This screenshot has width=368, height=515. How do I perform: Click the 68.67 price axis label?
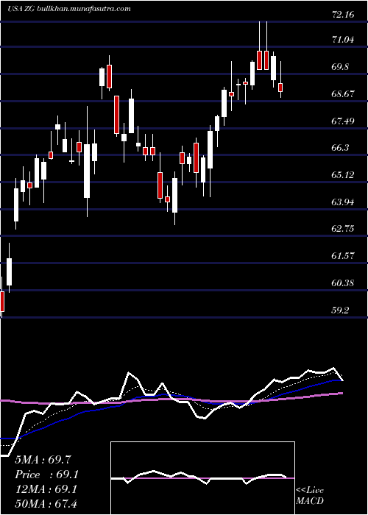pos(343,94)
